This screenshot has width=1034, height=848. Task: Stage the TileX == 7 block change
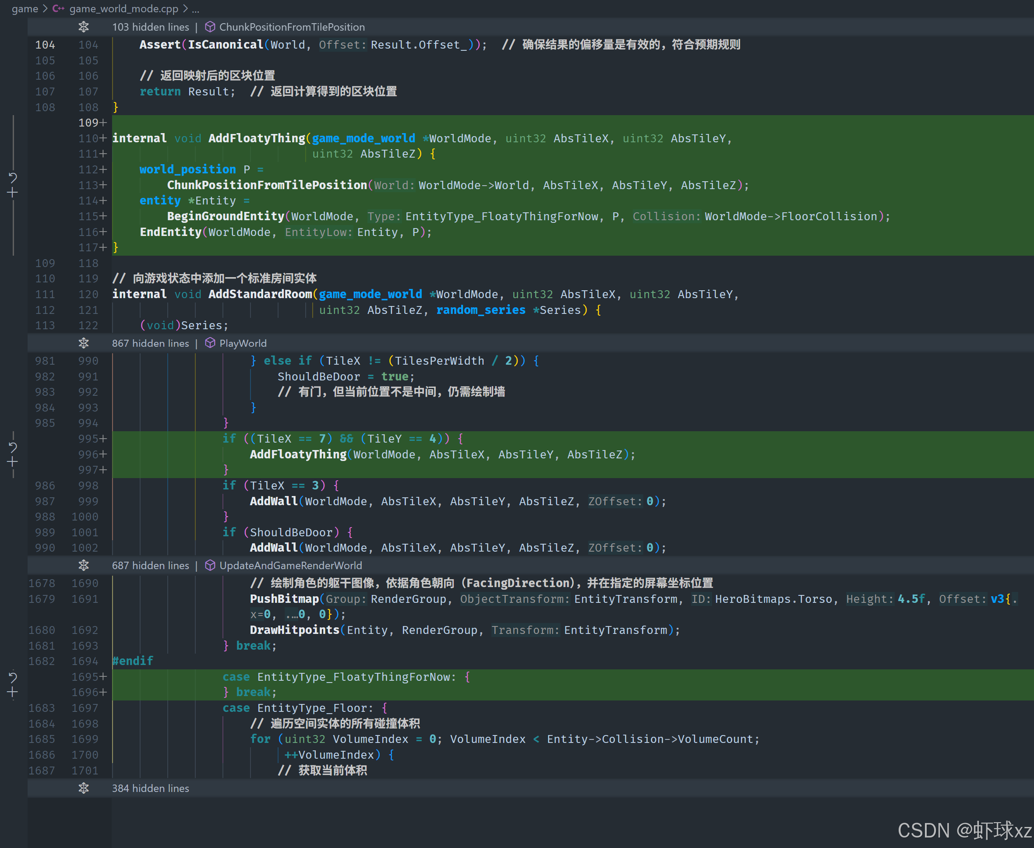click(x=13, y=461)
